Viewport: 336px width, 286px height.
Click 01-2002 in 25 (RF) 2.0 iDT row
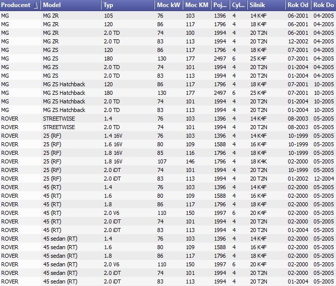point(298,179)
